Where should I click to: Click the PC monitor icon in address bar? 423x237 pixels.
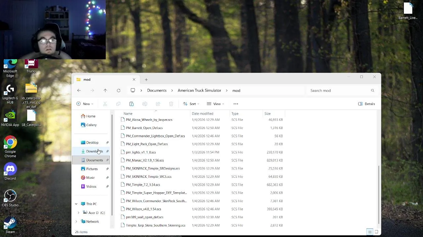point(133,91)
